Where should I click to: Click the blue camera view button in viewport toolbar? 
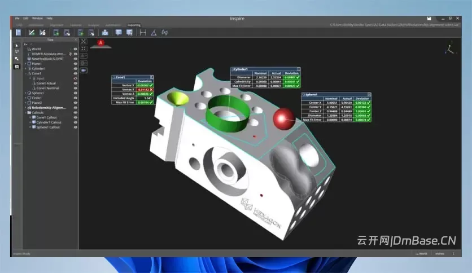(84, 71)
